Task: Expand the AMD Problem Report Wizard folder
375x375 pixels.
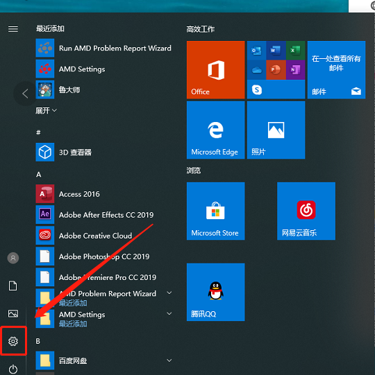Action: pyautogui.click(x=169, y=293)
